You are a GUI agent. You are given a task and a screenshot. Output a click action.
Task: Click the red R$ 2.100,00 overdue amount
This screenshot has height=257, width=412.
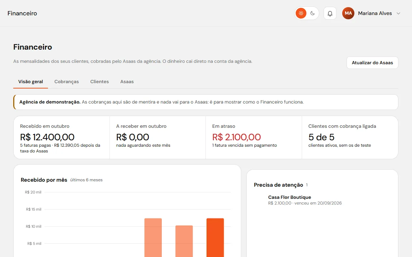pos(237,137)
